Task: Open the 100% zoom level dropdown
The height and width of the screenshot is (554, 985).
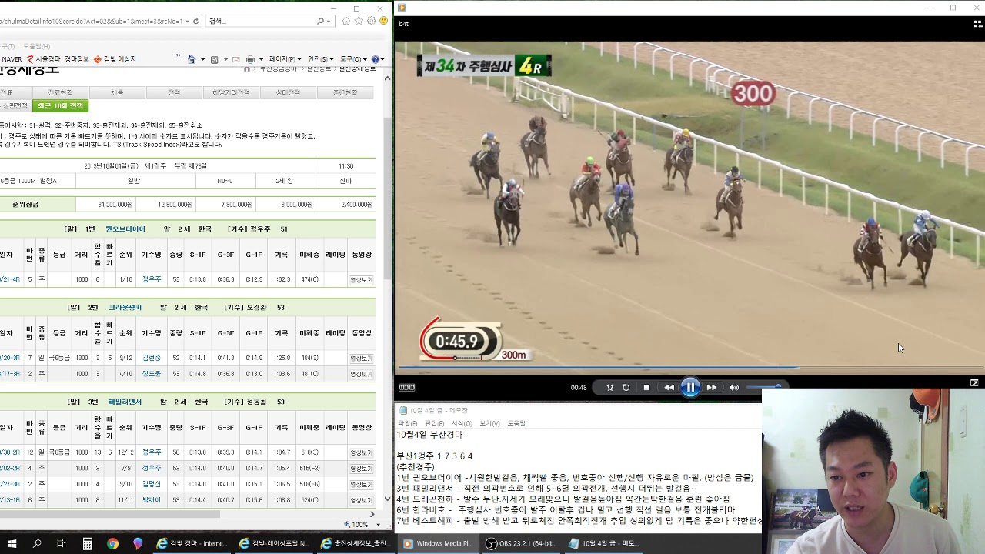Action: (378, 525)
